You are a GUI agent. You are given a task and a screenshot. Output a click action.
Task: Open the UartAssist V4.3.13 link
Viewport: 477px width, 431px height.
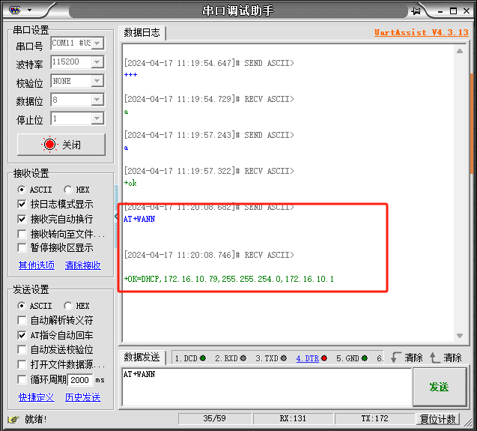point(422,32)
